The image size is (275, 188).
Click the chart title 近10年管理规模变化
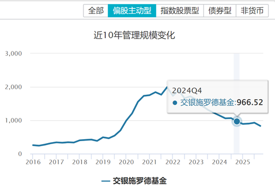coord(134,35)
